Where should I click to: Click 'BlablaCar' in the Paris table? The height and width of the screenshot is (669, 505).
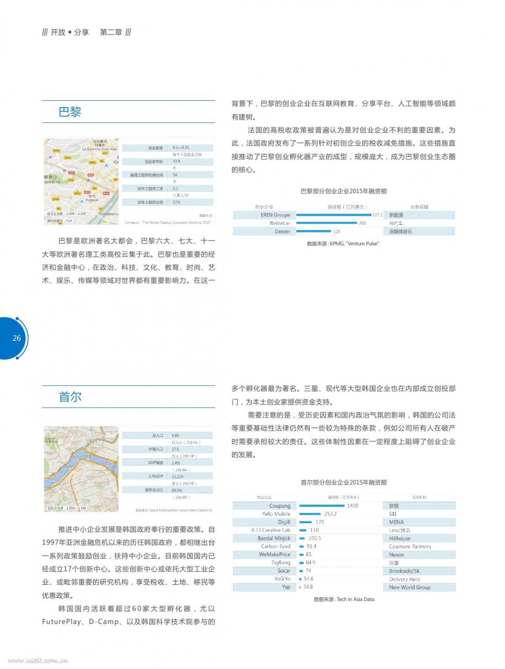click(x=280, y=223)
